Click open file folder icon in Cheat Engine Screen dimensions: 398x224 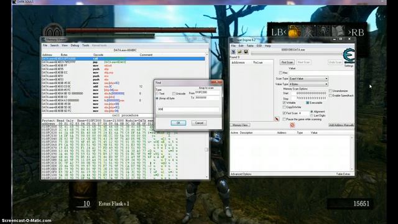[239, 52]
